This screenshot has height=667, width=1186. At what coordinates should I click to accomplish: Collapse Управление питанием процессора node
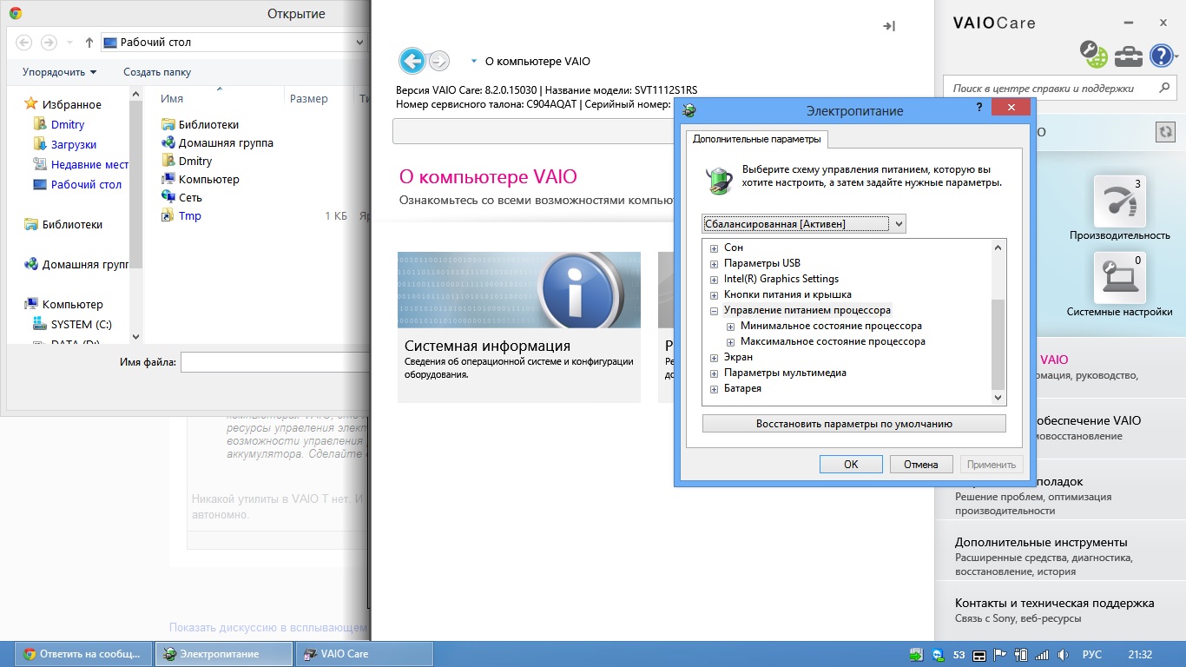(715, 310)
